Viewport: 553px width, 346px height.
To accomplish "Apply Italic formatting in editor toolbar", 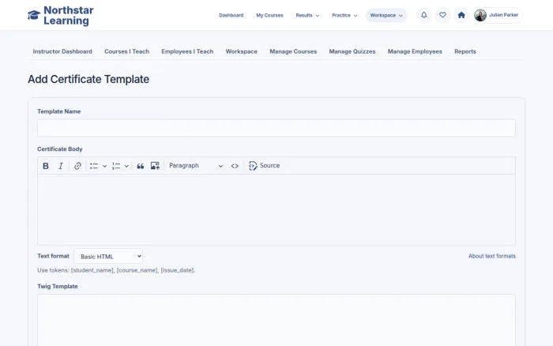I will (61, 166).
